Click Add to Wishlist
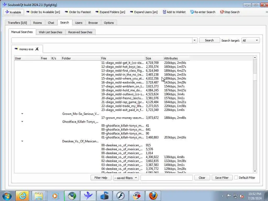This screenshot has height=201, width=268. pyautogui.click(x=174, y=12)
